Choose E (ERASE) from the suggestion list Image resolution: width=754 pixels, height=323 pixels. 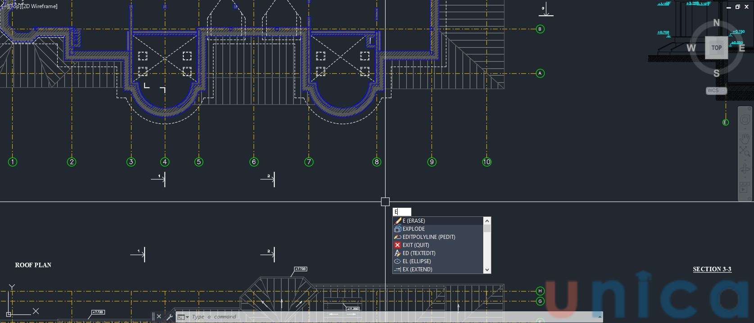click(413, 221)
